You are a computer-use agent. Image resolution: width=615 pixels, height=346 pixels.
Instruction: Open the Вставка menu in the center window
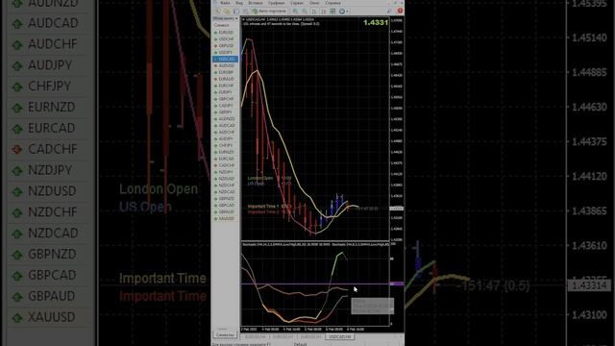[x=256, y=3]
